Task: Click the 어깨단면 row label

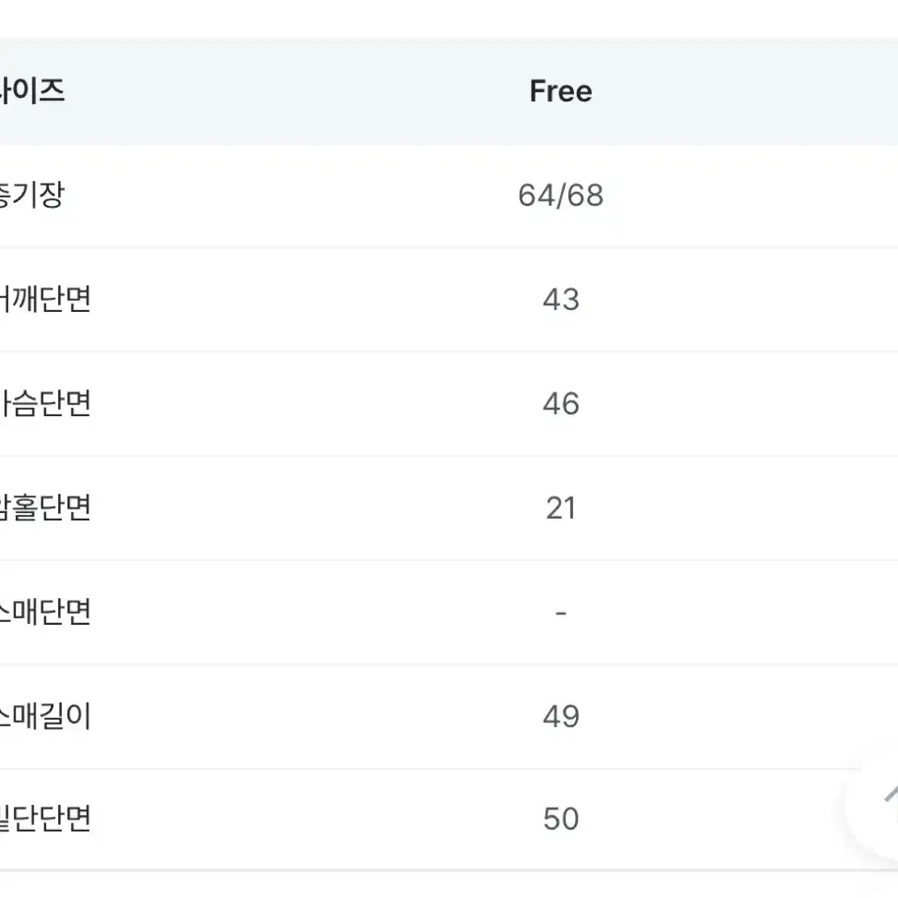Action: coord(45,300)
